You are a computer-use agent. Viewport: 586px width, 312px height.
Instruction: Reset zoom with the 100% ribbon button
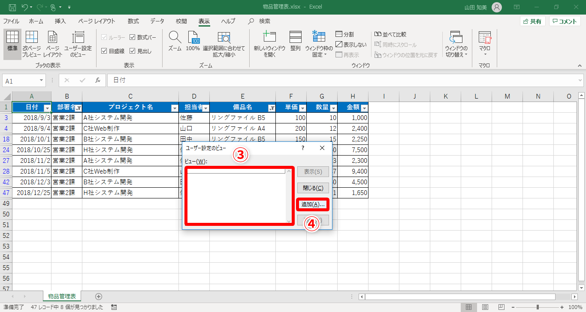click(x=193, y=42)
